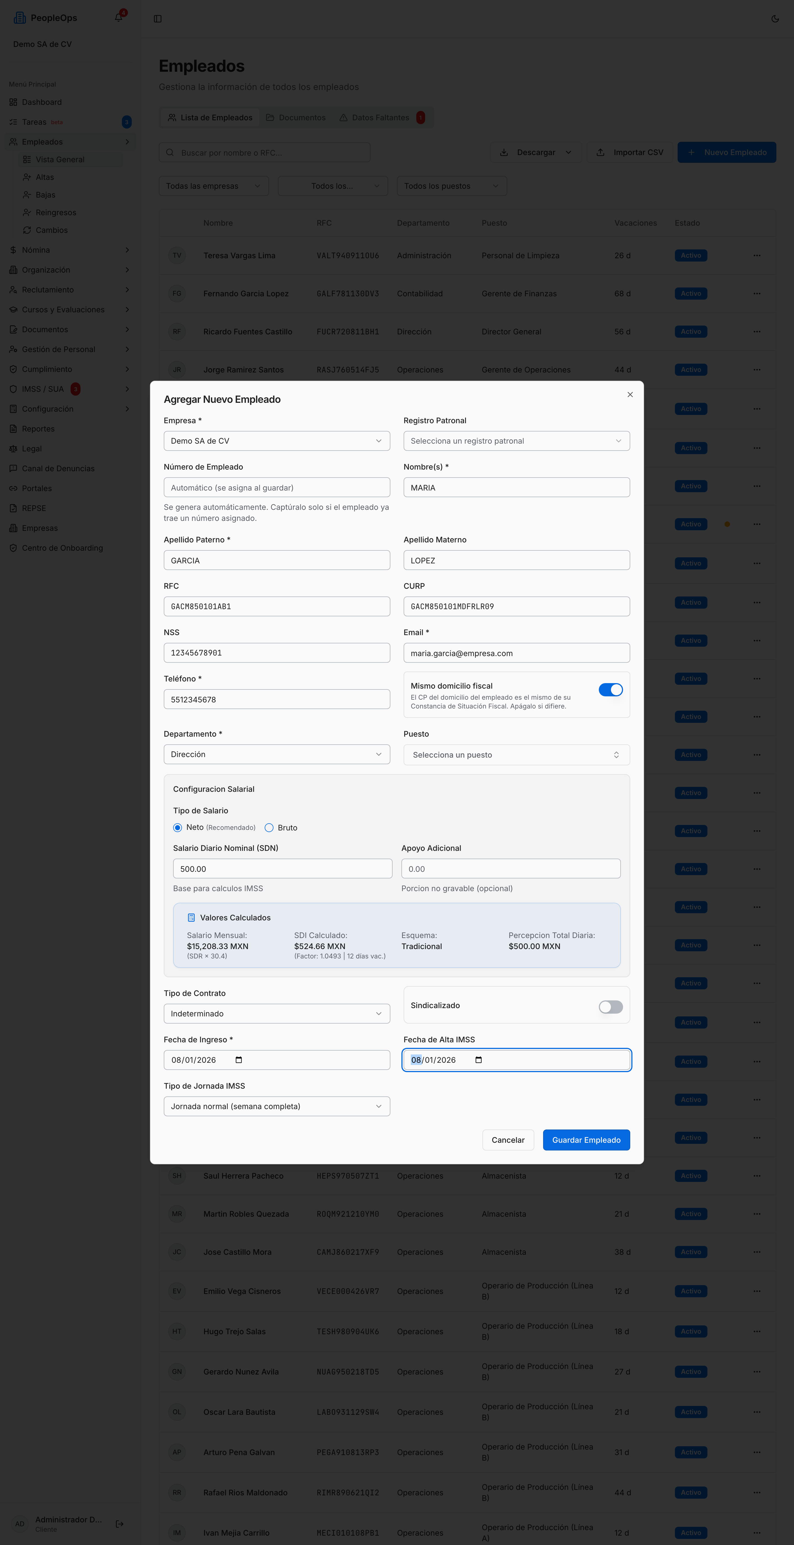Click the logout icon next to Administrador
The height and width of the screenshot is (1545, 794).
120,1523
